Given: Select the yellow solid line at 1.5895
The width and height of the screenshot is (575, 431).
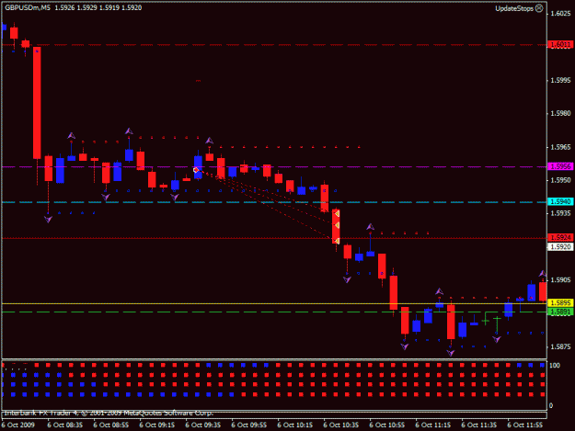Looking at the screenshot, I should (x=274, y=303).
